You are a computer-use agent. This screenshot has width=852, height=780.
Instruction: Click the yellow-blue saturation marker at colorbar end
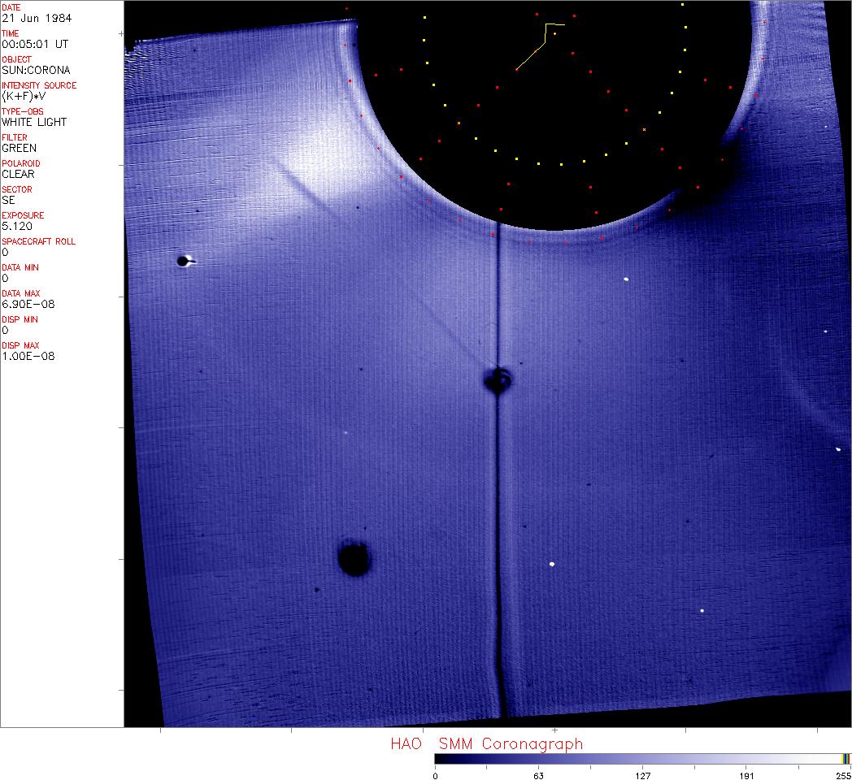(x=845, y=757)
